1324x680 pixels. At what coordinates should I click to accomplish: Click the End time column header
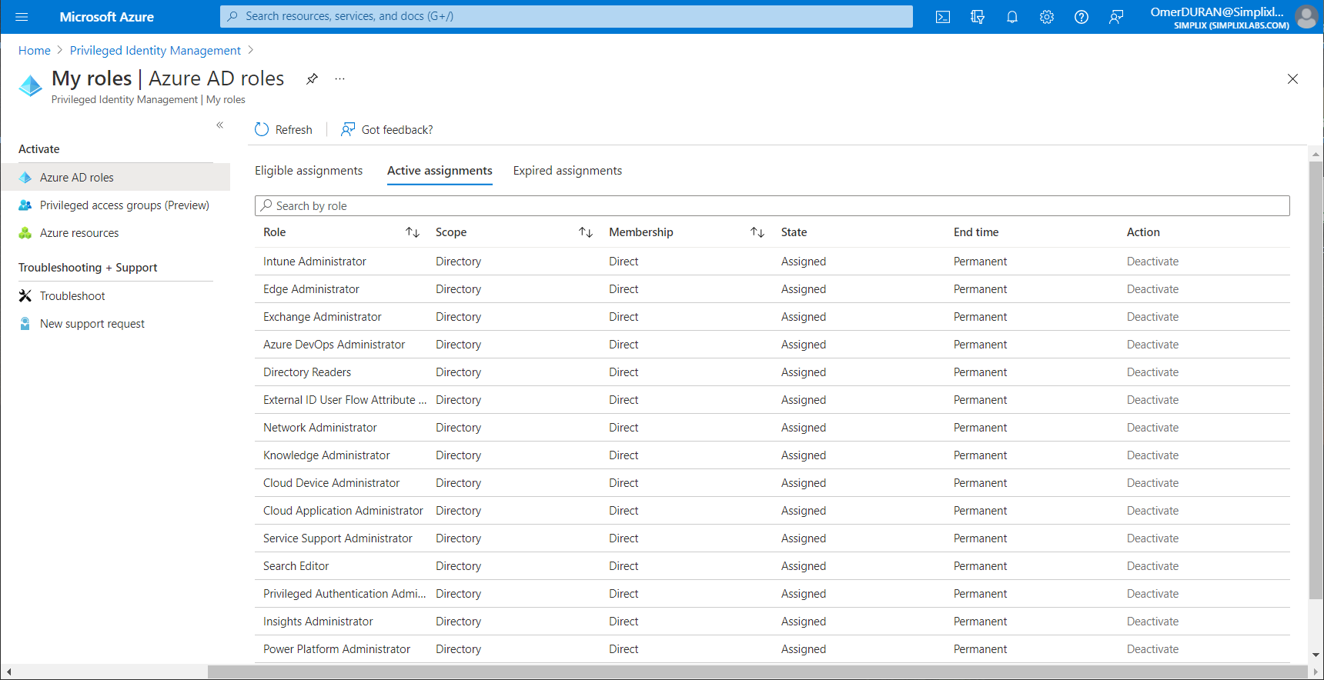[976, 232]
